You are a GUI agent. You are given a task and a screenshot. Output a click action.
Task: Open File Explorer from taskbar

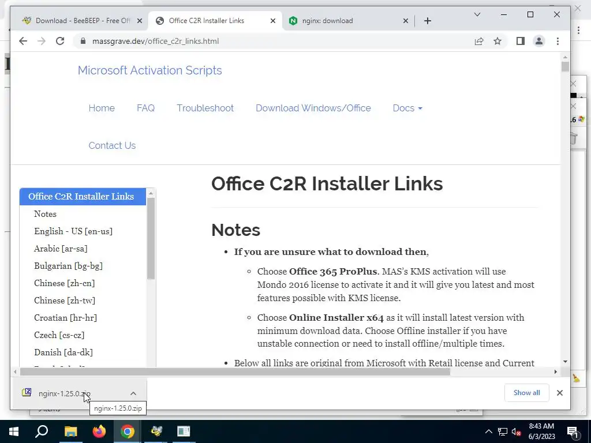[70, 431]
